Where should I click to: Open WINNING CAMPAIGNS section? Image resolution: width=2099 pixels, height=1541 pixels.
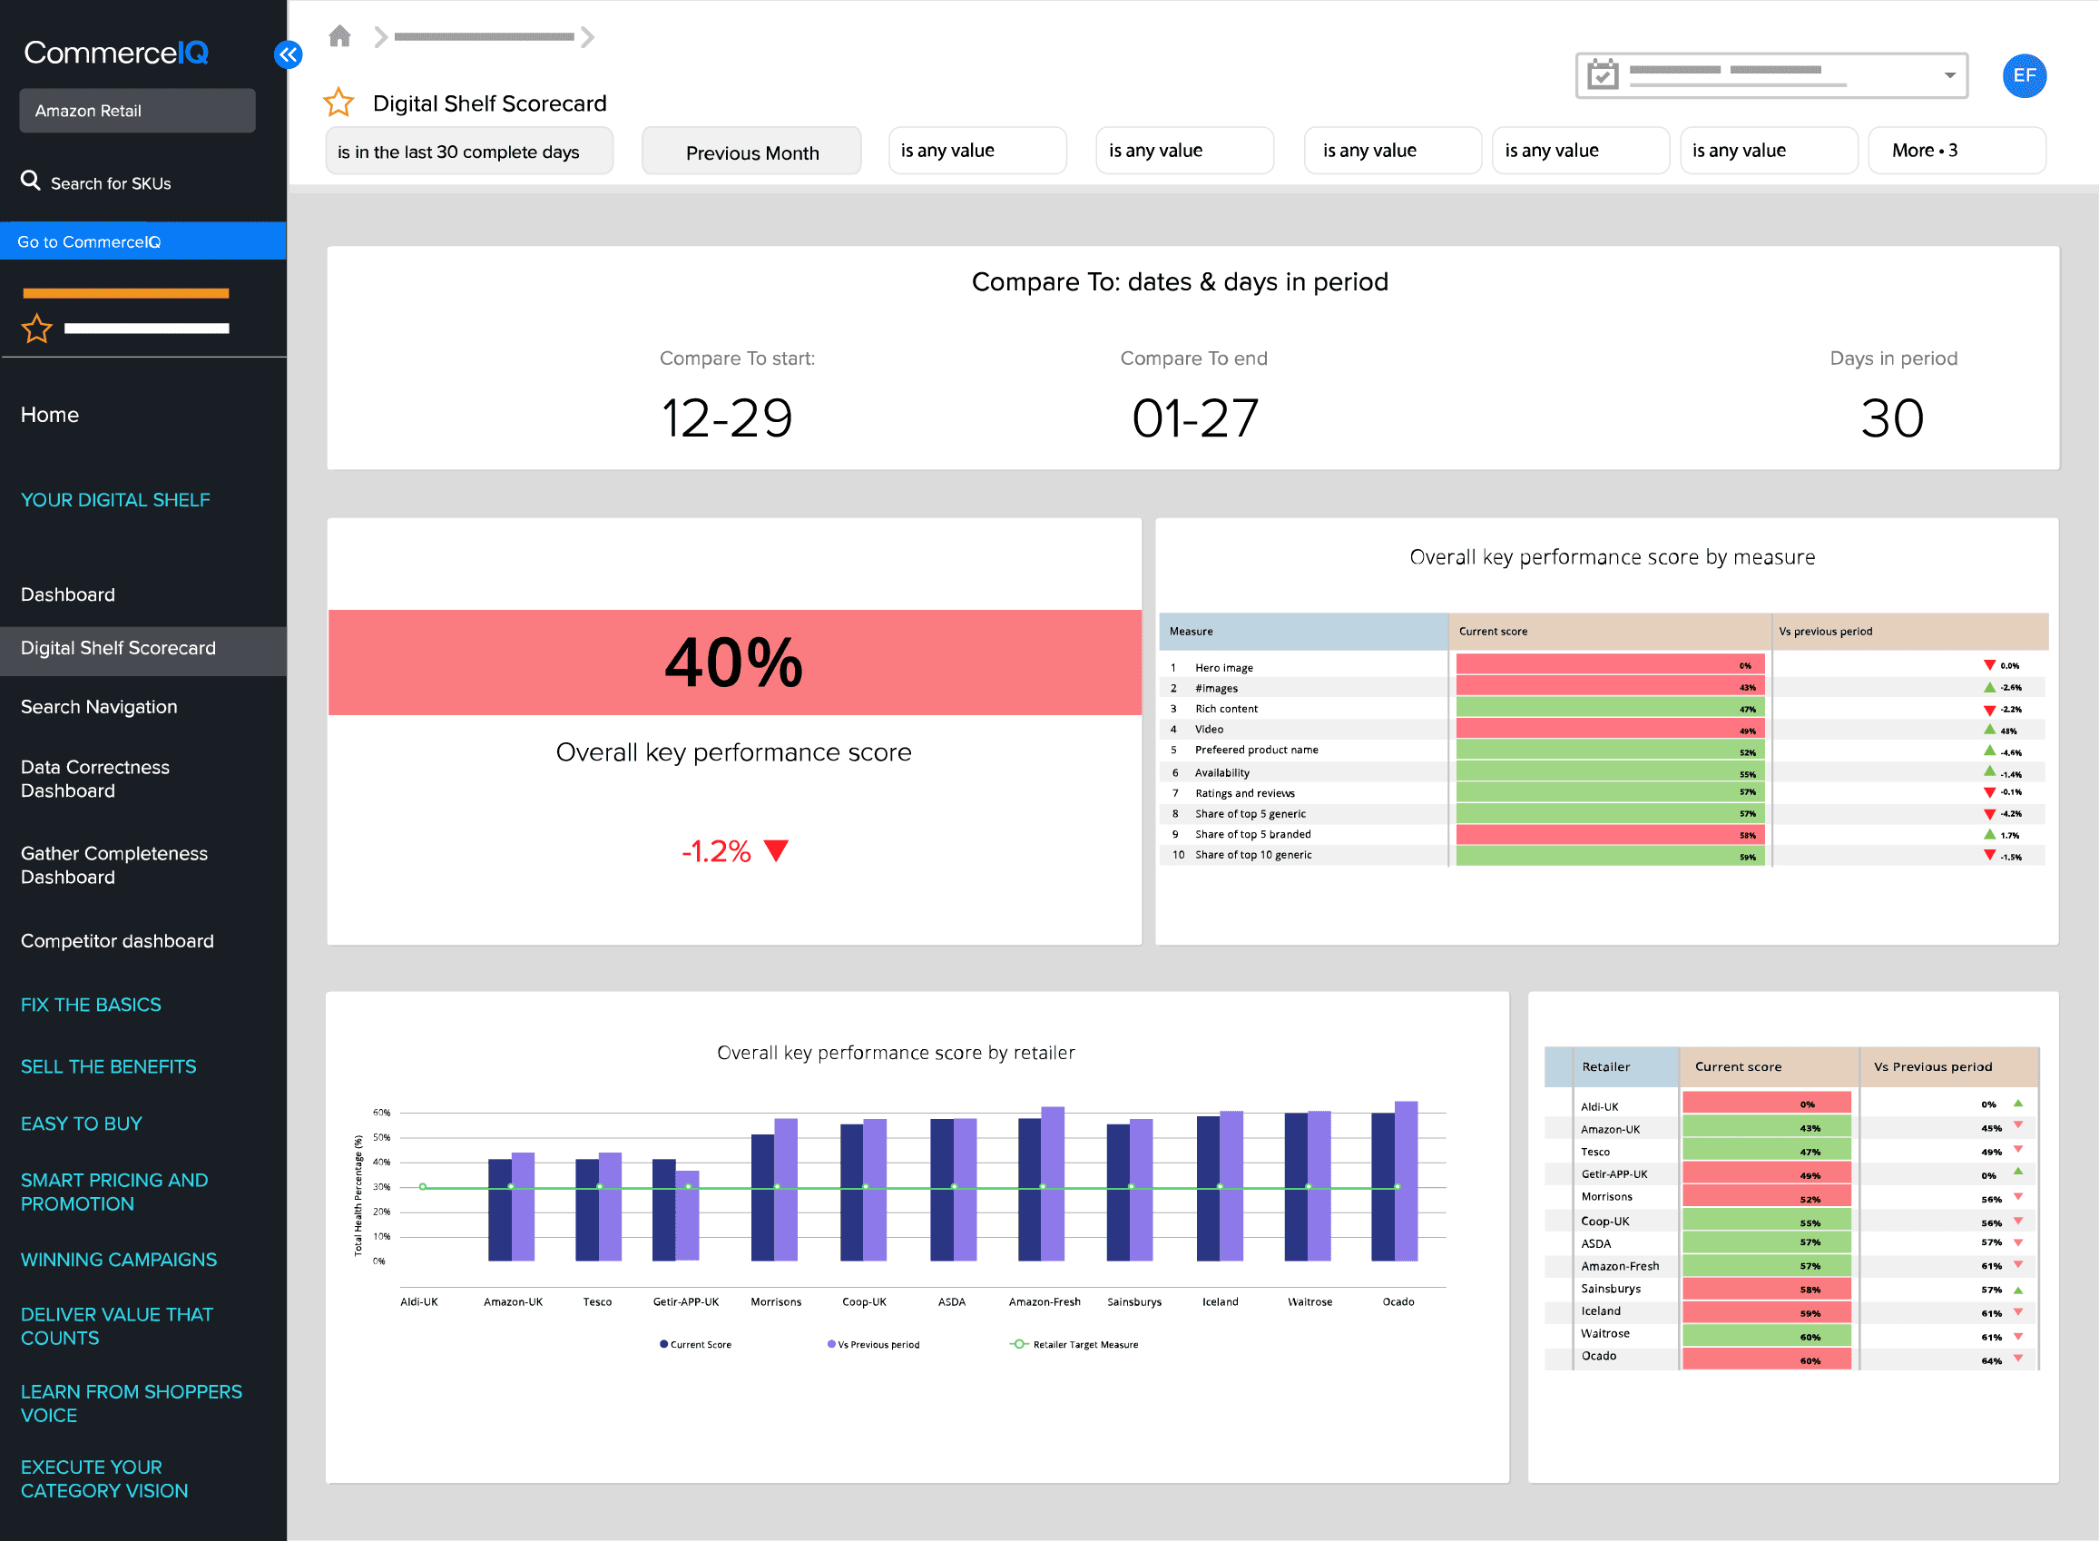pos(118,1260)
